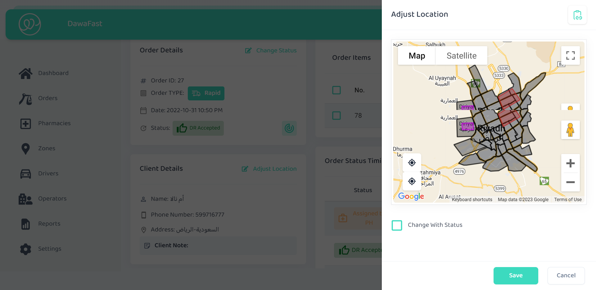Screen dimensions: 596x290
Task: Click the green refresh status icon
Action: (289, 128)
